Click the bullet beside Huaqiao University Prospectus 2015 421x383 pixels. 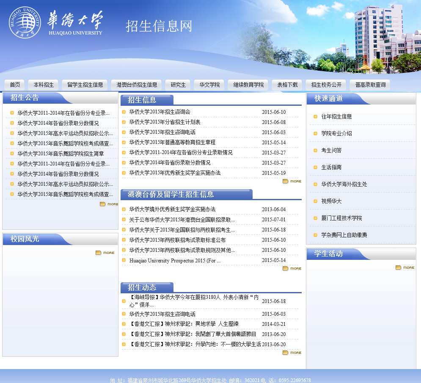click(x=124, y=260)
